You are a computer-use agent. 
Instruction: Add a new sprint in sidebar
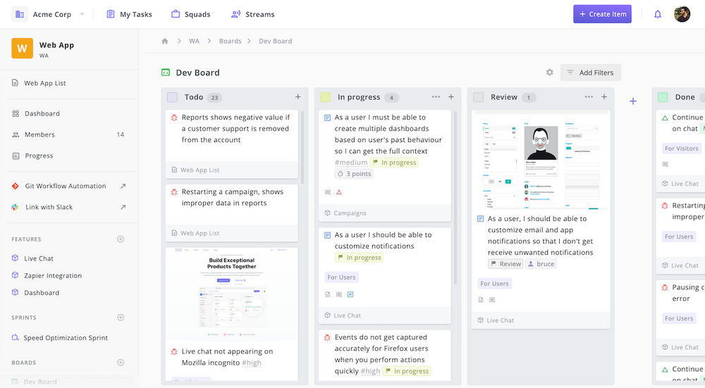click(x=121, y=318)
